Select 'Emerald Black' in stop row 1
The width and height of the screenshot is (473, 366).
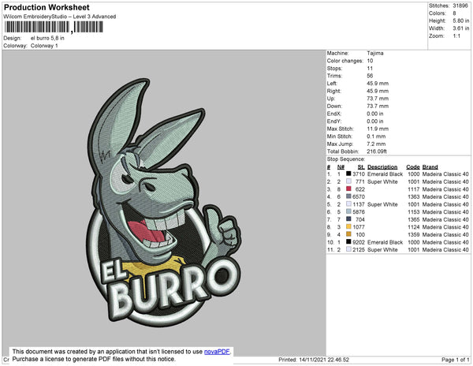(385, 174)
